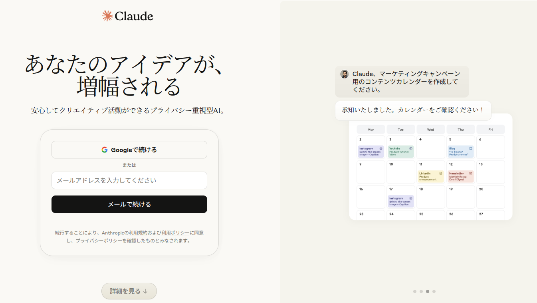Select calendar day 19 cell
This screenshot has width=537, height=303.
461,197
